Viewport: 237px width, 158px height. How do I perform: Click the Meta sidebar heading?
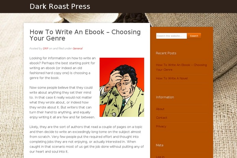[x=160, y=145]
